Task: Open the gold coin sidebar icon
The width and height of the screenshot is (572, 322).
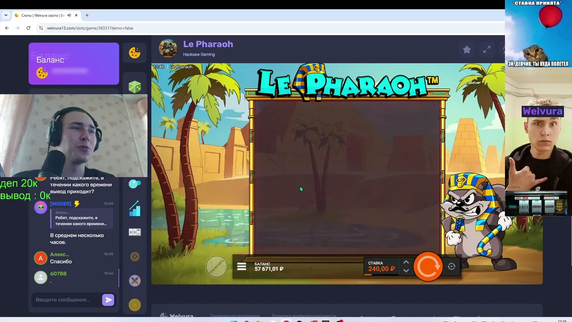Action: pos(135,305)
